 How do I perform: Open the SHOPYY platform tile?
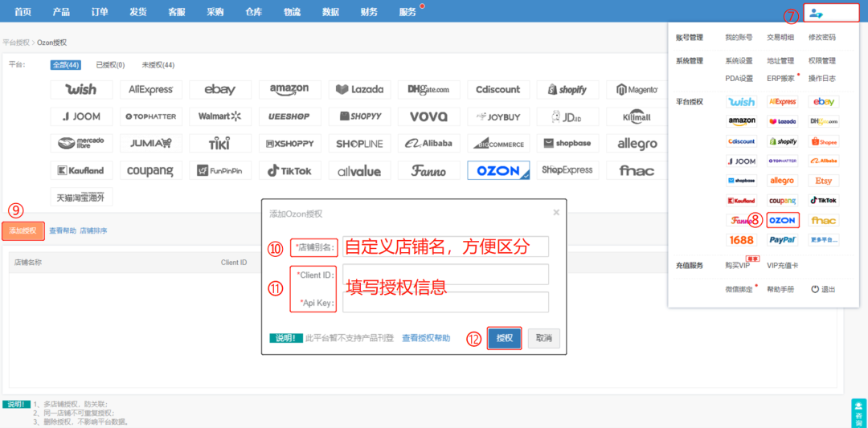tap(359, 116)
